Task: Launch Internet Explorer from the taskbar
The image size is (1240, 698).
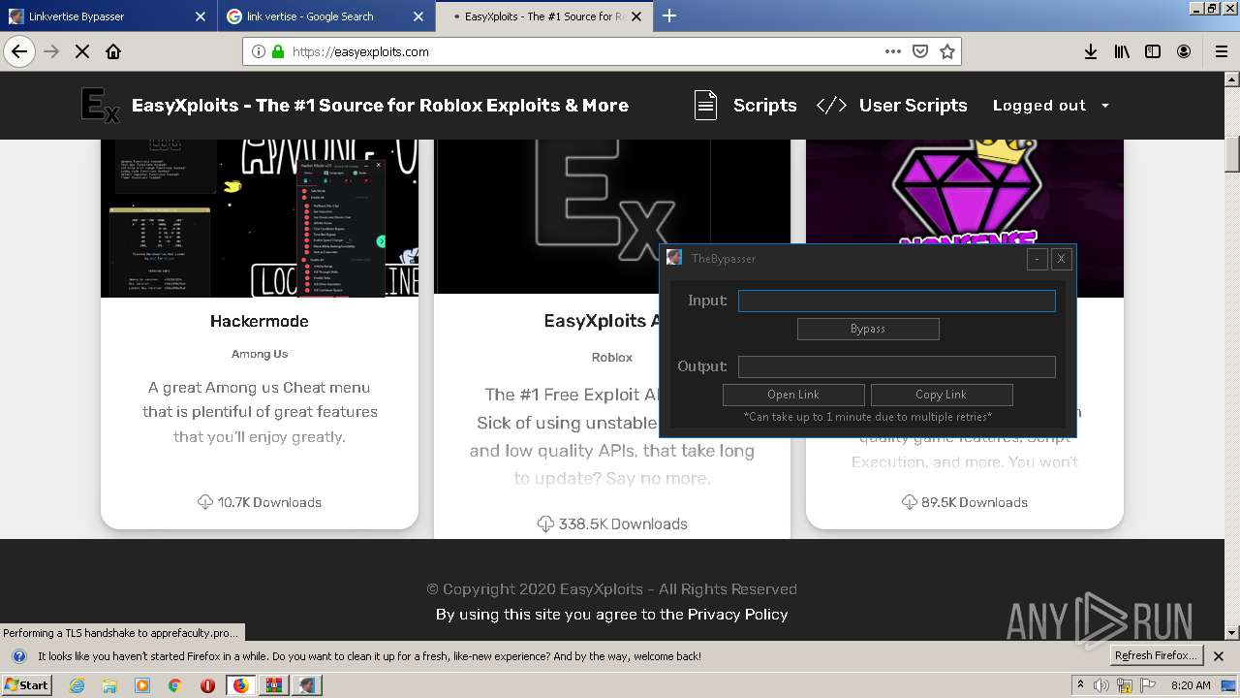Action: 77,685
